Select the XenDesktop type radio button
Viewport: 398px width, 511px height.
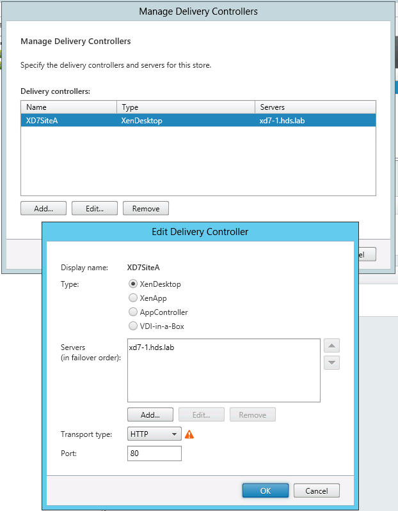click(x=133, y=284)
